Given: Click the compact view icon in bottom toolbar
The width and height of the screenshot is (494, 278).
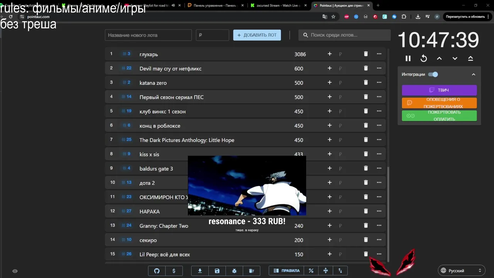Looking at the screenshot, I should tap(325, 271).
